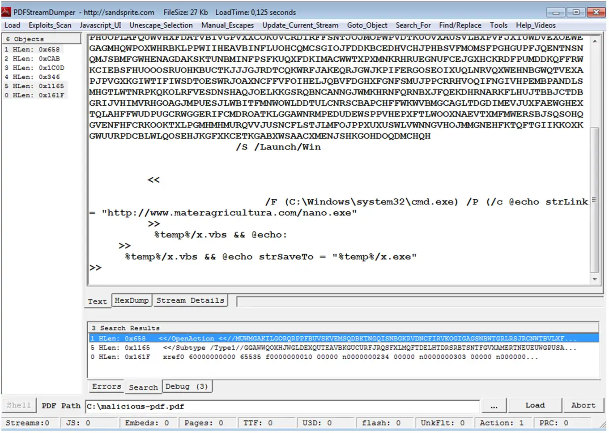
Task: Switch to the HexDump tab
Action: [x=132, y=300]
